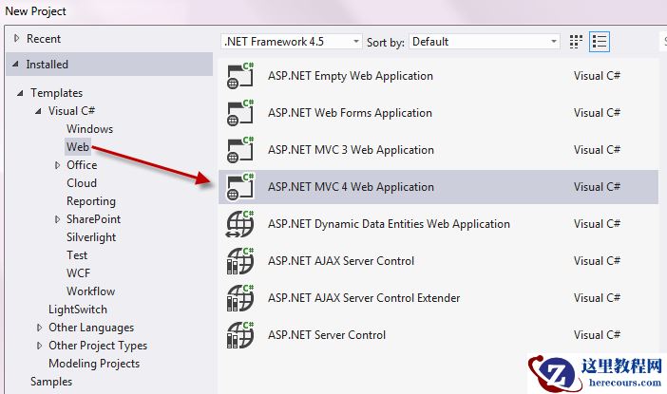Select the Web template category

pos(78,147)
